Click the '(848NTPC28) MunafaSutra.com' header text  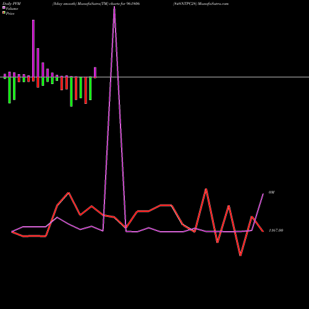click(x=201, y=4)
